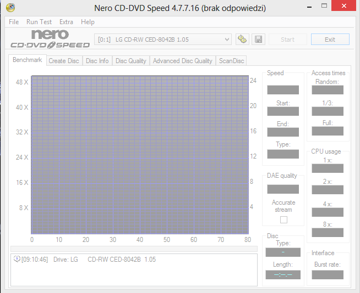Screen dimensions: 360x293
Task: Open the Run Test menu
Action: click(39, 22)
